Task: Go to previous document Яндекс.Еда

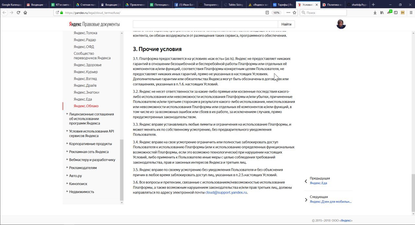Action: tap(318, 183)
